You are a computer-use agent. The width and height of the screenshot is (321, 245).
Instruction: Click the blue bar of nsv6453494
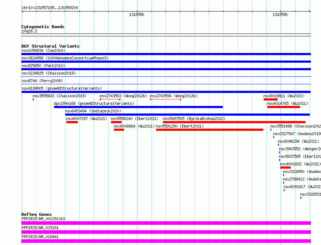tap(188, 115)
